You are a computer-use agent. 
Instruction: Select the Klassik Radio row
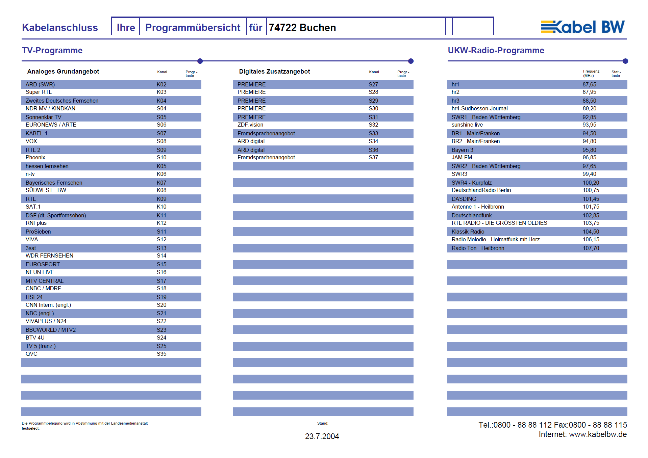tap(537, 232)
